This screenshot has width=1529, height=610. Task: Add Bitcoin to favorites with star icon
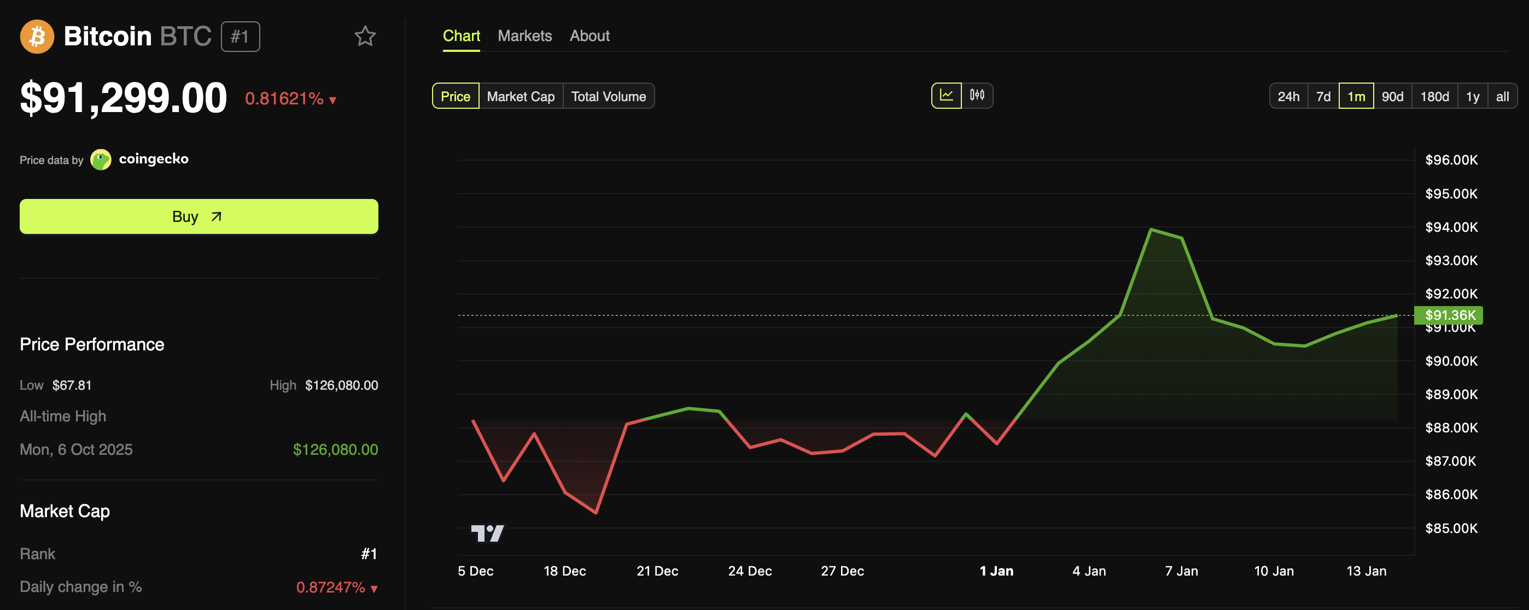tap(365, 37)
